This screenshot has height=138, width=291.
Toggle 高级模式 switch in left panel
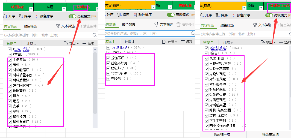point(72,16)
